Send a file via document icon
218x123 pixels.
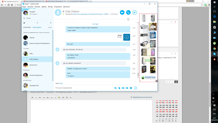(119, 88)
